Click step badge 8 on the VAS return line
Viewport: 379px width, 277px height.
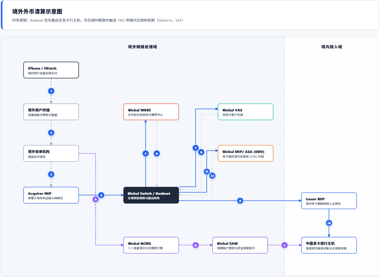tap(201, 152)
